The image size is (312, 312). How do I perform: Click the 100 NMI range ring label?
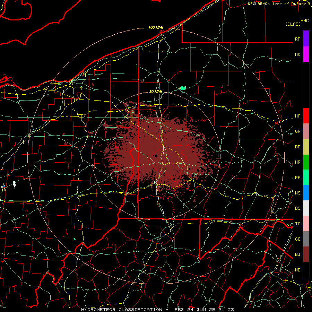[x=156, y=27]
